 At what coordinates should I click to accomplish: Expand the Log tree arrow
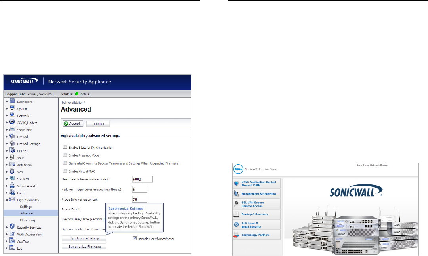(7, 248)
